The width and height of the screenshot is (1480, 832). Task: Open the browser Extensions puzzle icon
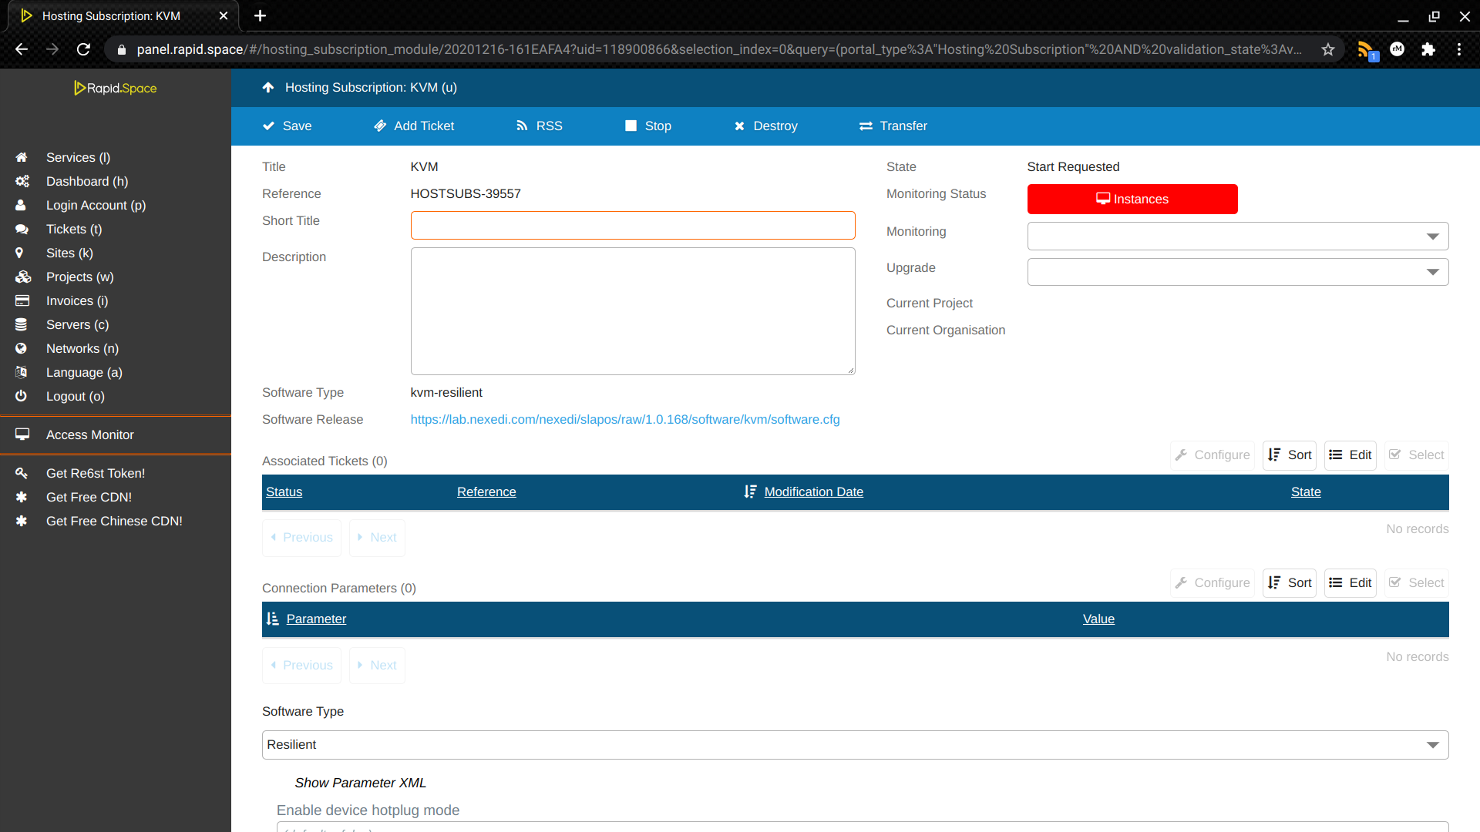click(1428, 49)
